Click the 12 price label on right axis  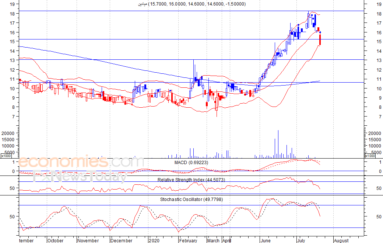pos(379,70)
